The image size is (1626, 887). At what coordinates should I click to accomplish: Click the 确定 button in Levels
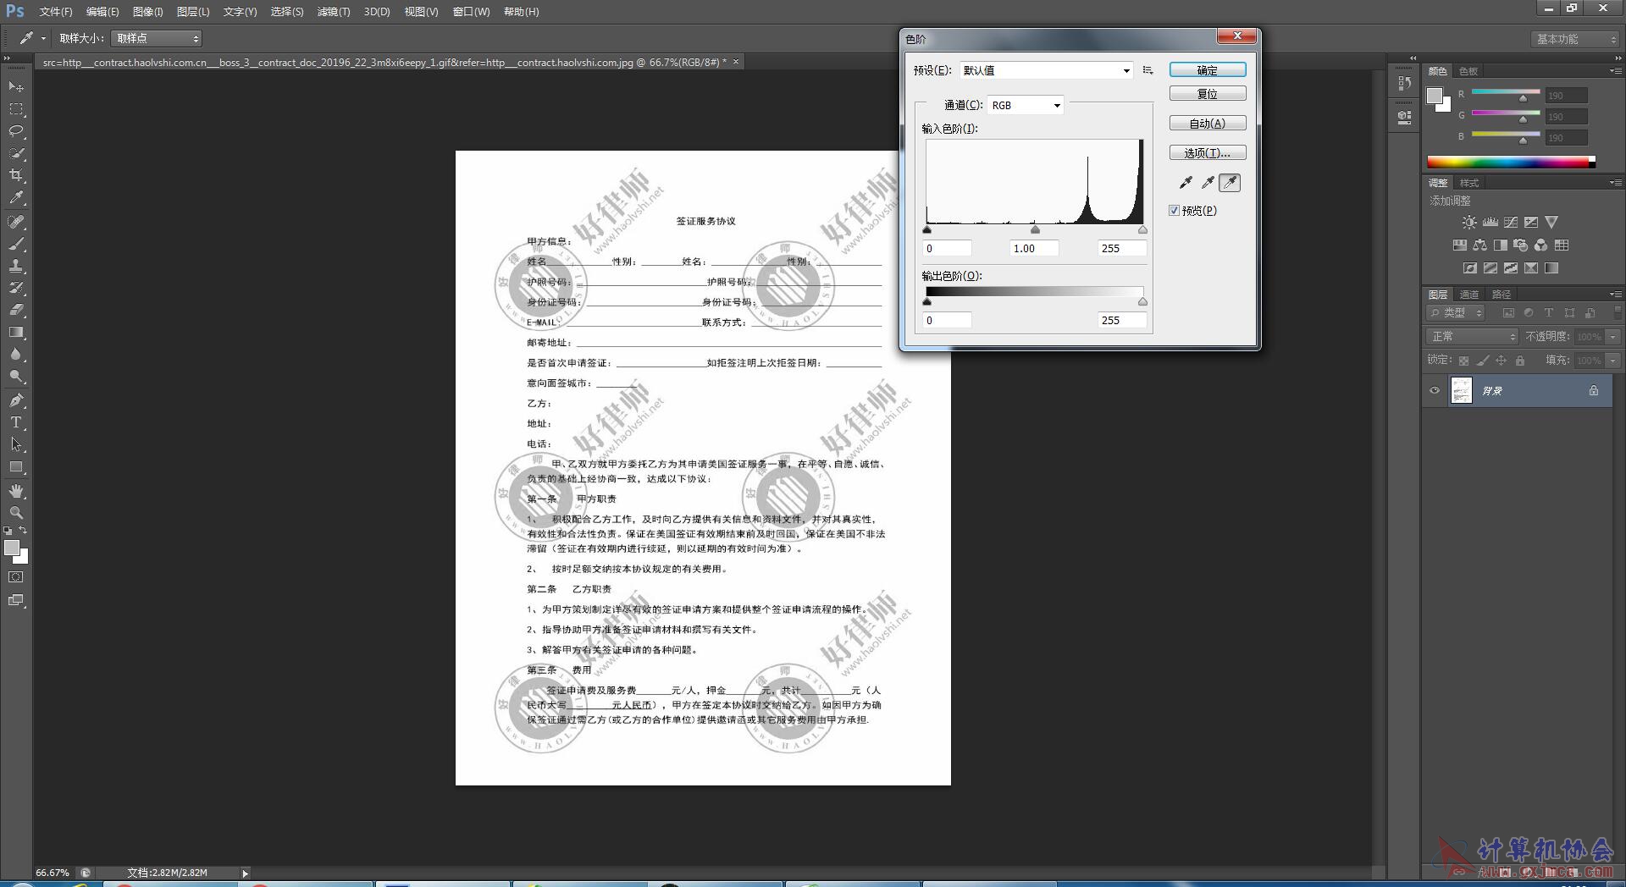pos(1208,69)
